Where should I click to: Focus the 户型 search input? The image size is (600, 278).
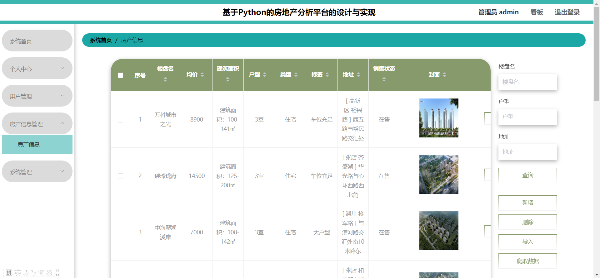coord(527,117)
